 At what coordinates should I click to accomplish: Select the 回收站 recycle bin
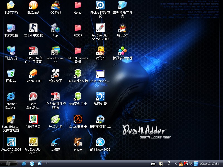[11, 73]
